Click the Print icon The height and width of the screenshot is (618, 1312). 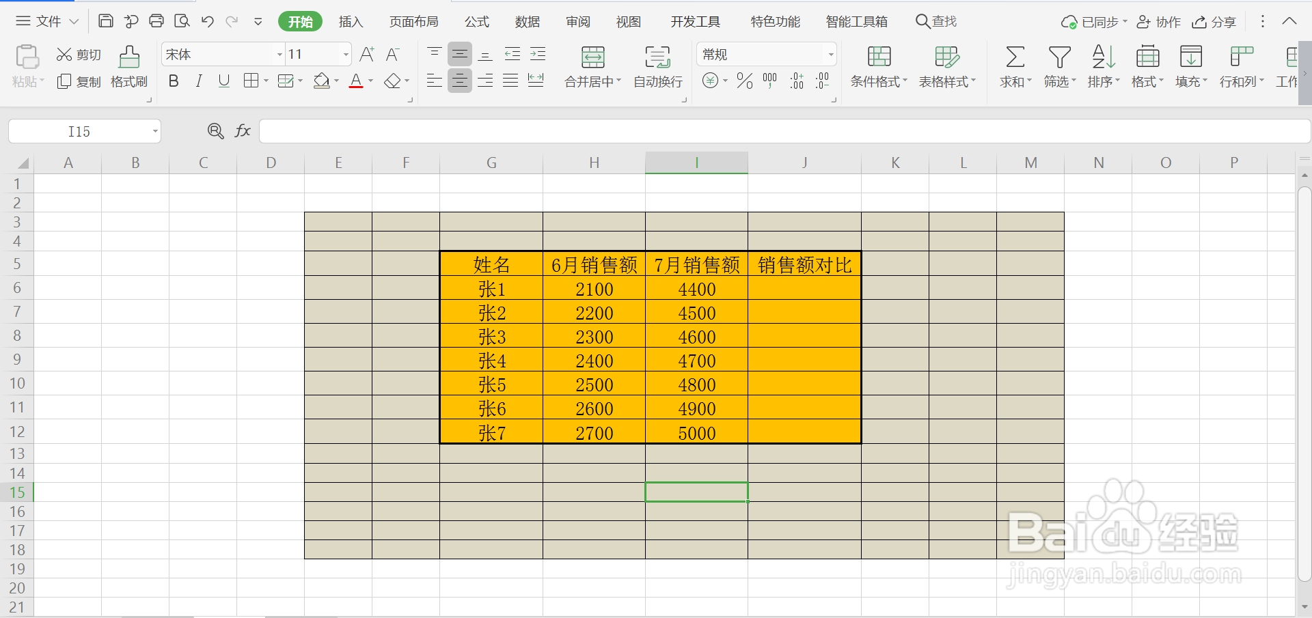[x=156, y=21]
